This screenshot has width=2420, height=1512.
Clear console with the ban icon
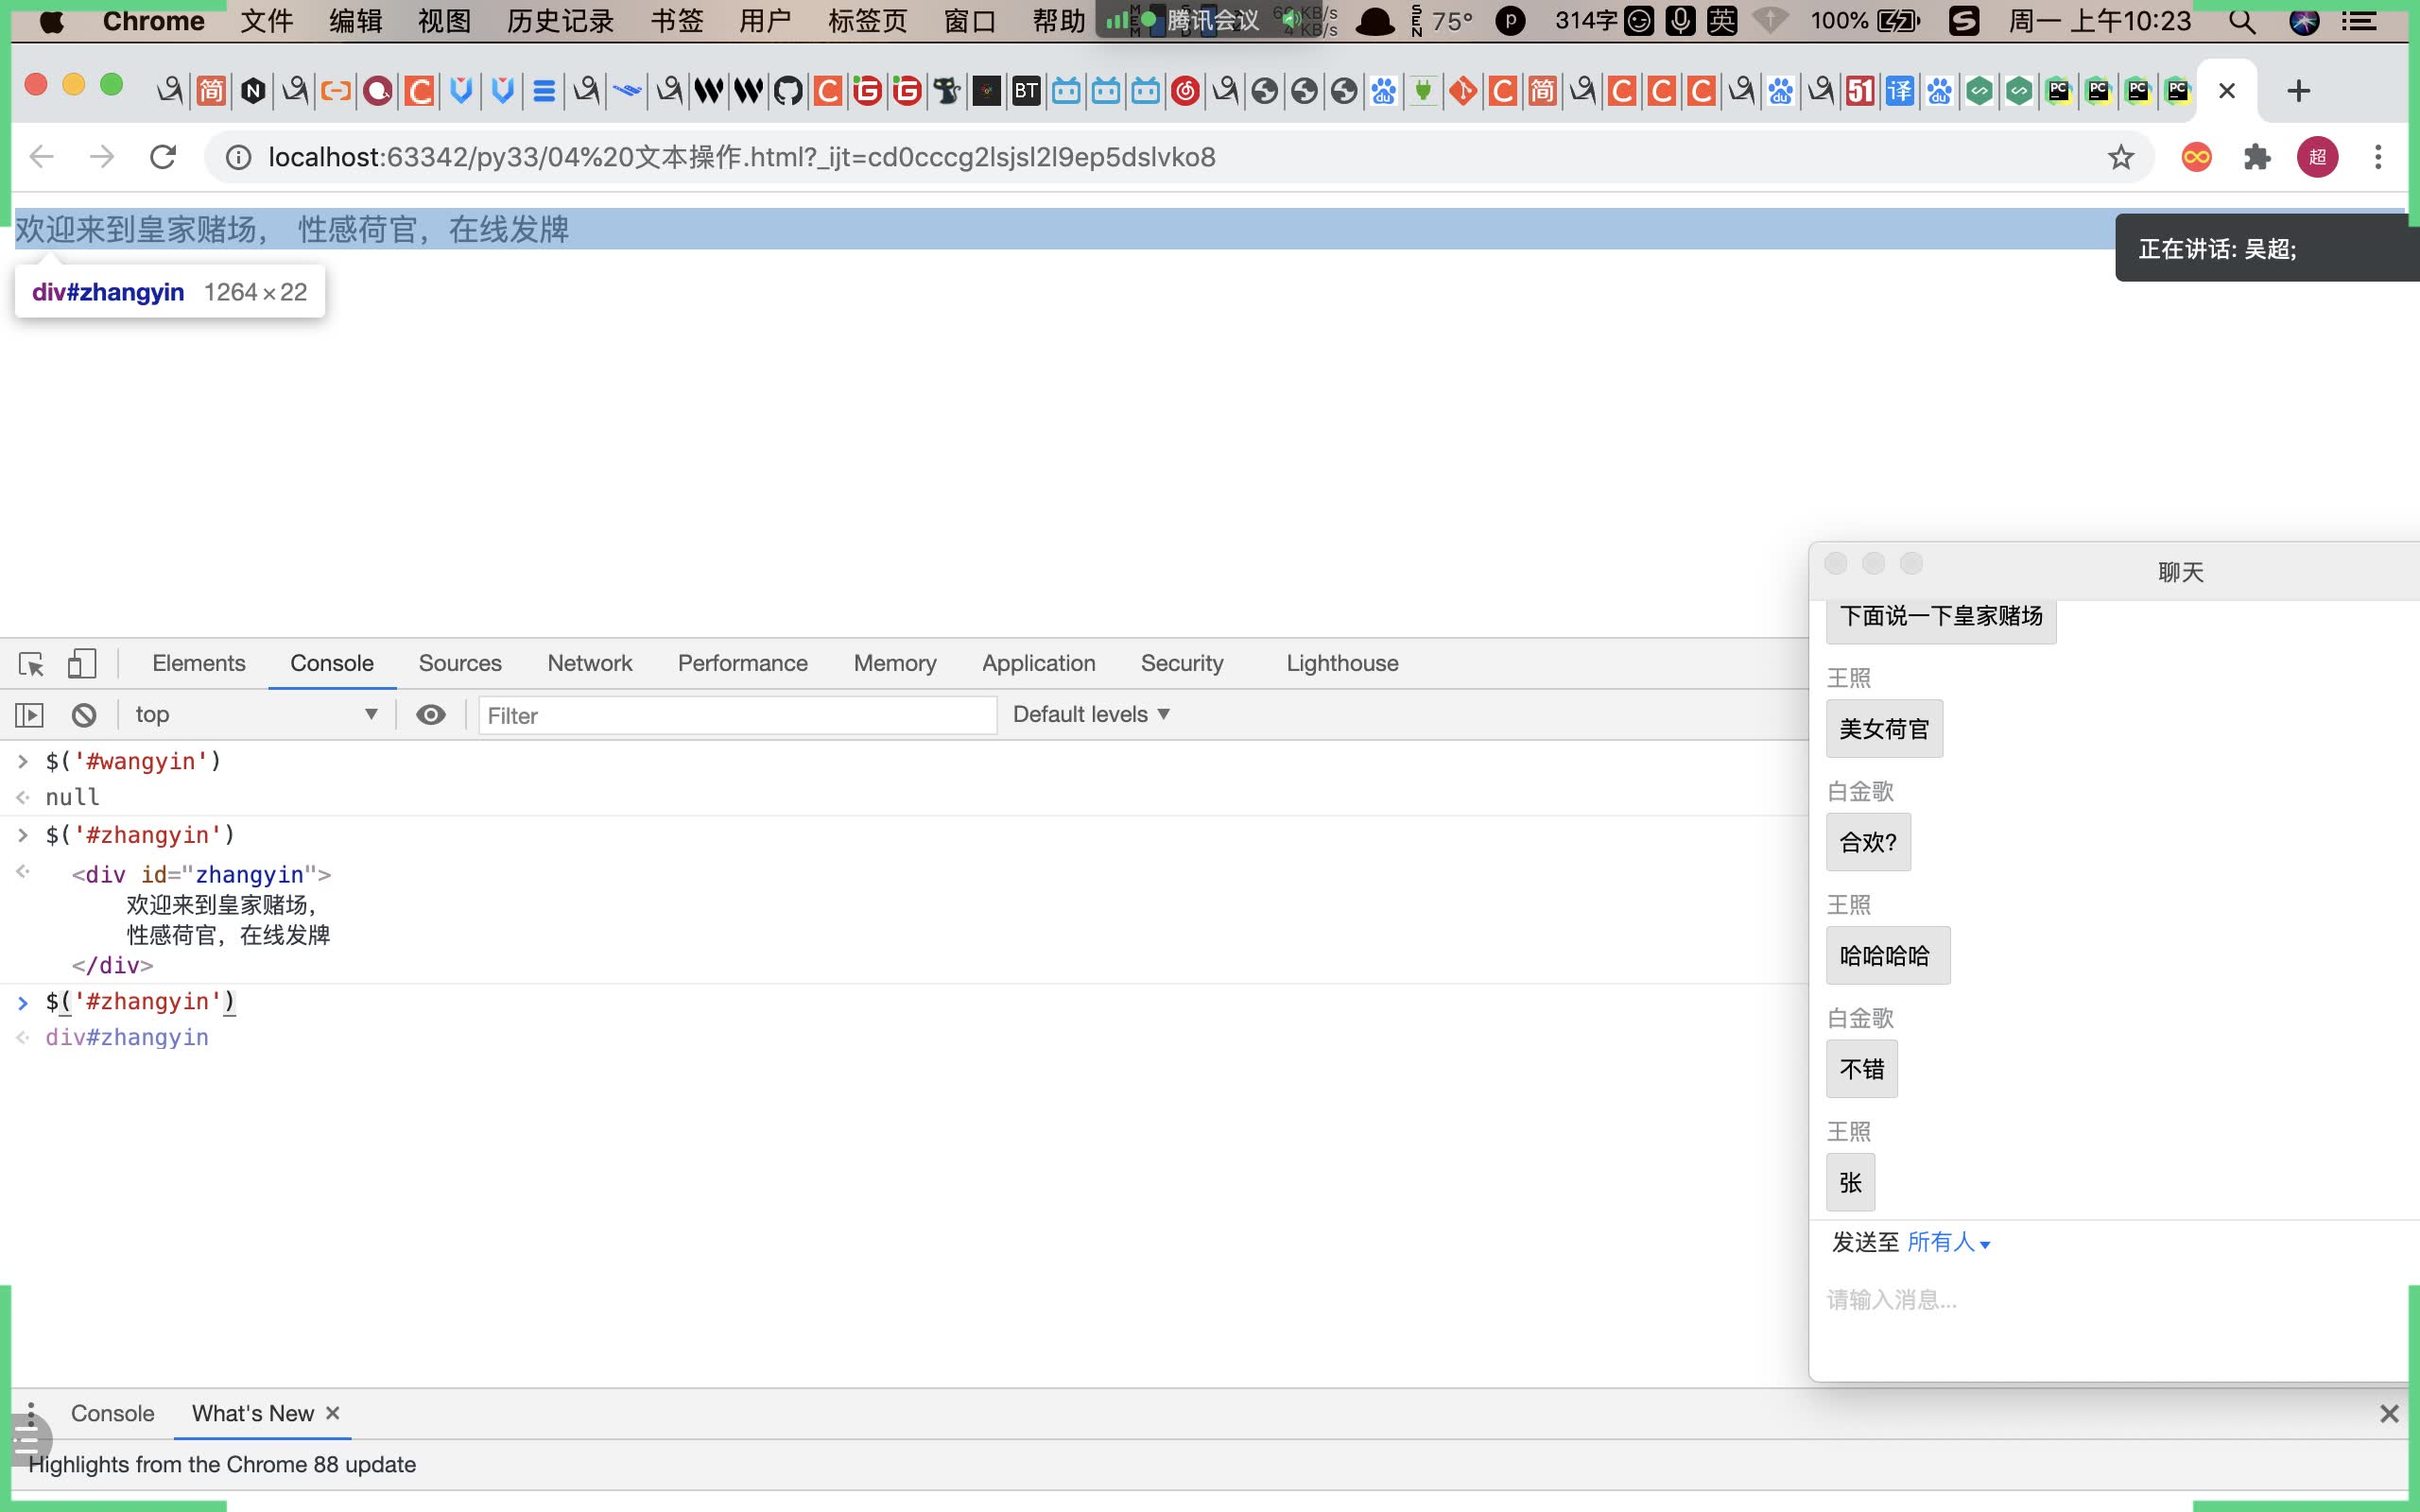pyautogui.click(x=84, y=715)
